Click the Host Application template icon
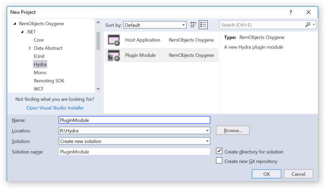Image resolution: width=326 pixels, height=189 pixels. click(114, 40)
